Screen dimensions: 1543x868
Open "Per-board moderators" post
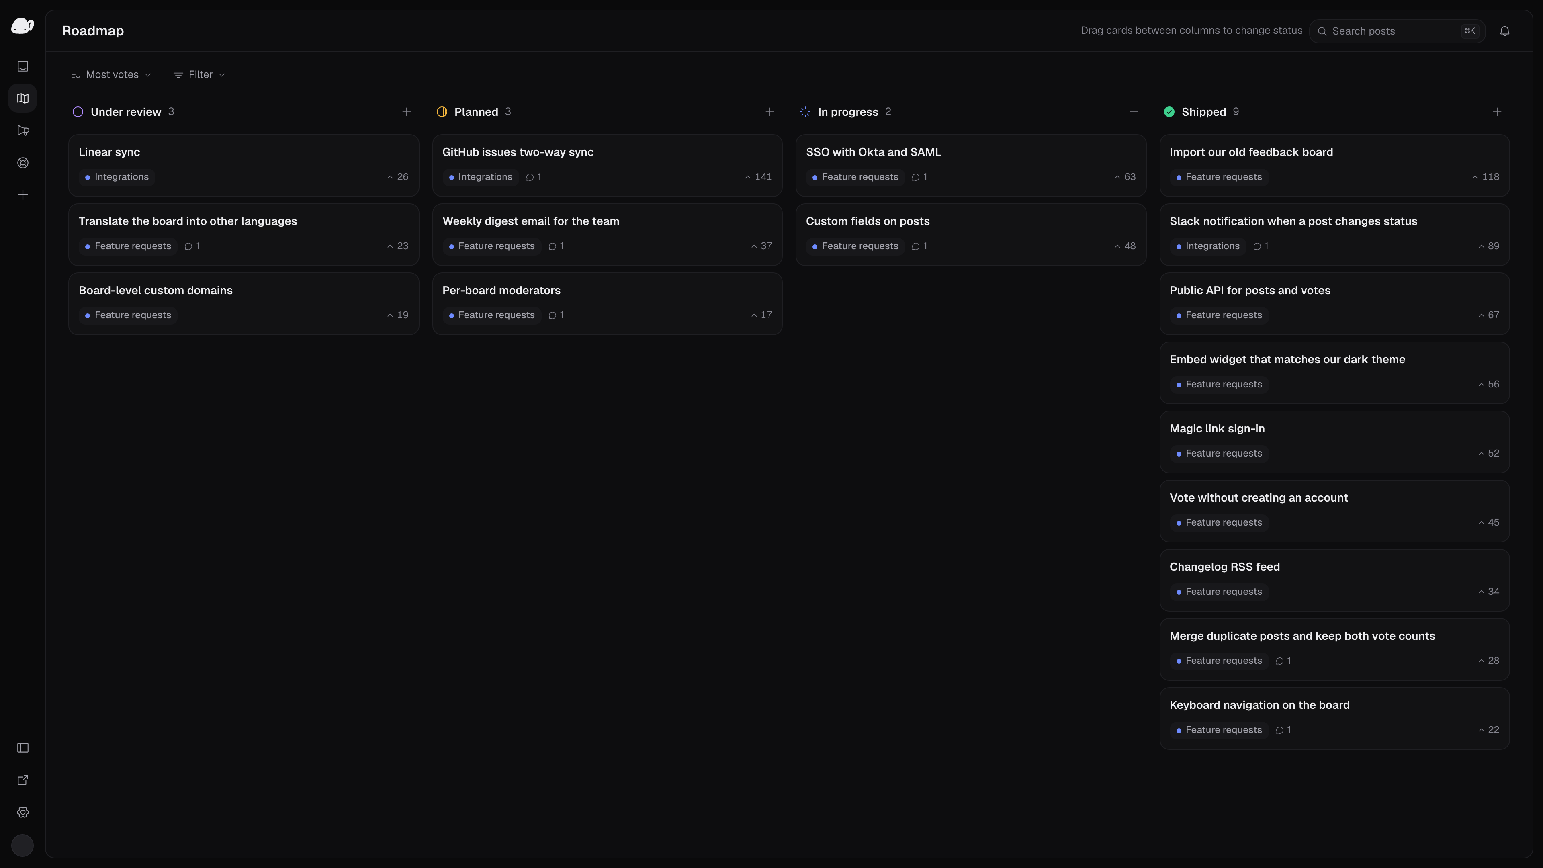(x=607, y=304)
